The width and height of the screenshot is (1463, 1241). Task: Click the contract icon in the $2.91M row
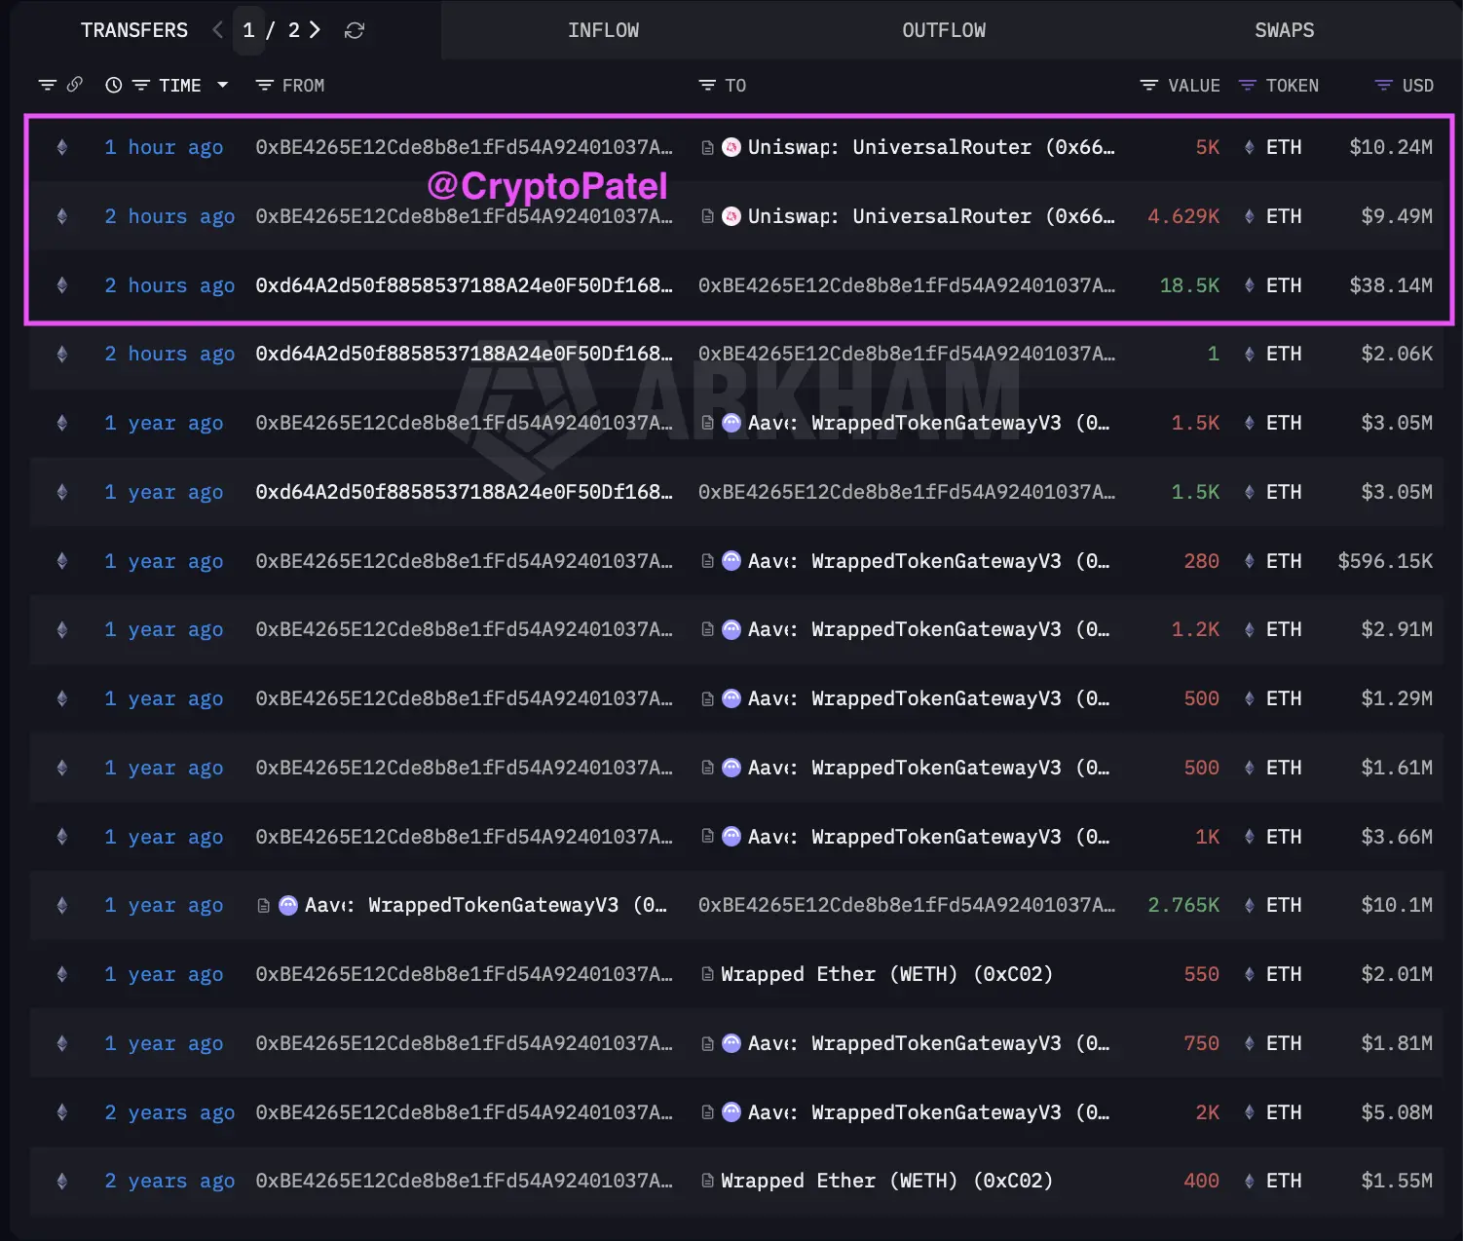click(708, 629)
